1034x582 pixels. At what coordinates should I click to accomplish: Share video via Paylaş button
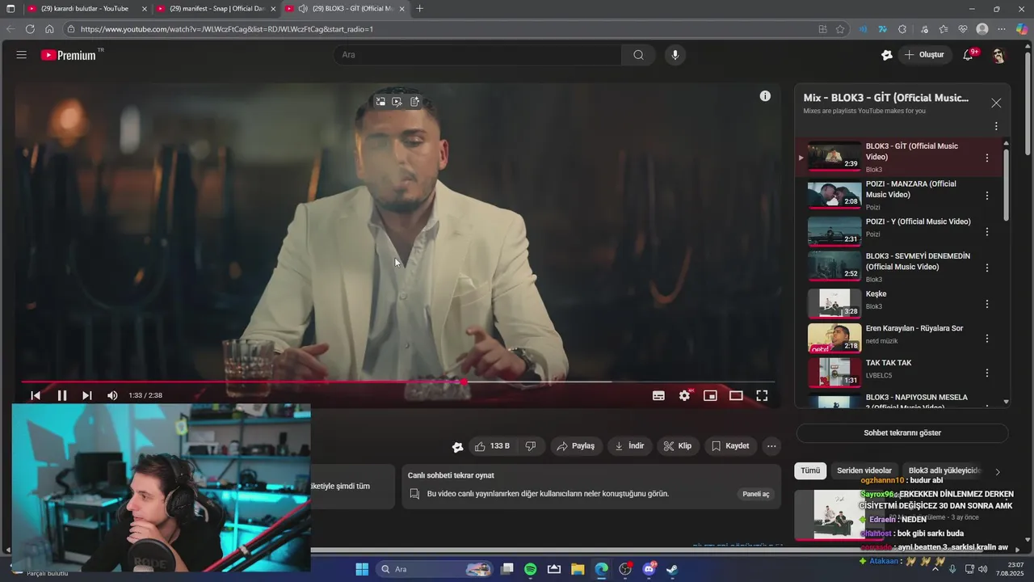(x=576, y=446)
